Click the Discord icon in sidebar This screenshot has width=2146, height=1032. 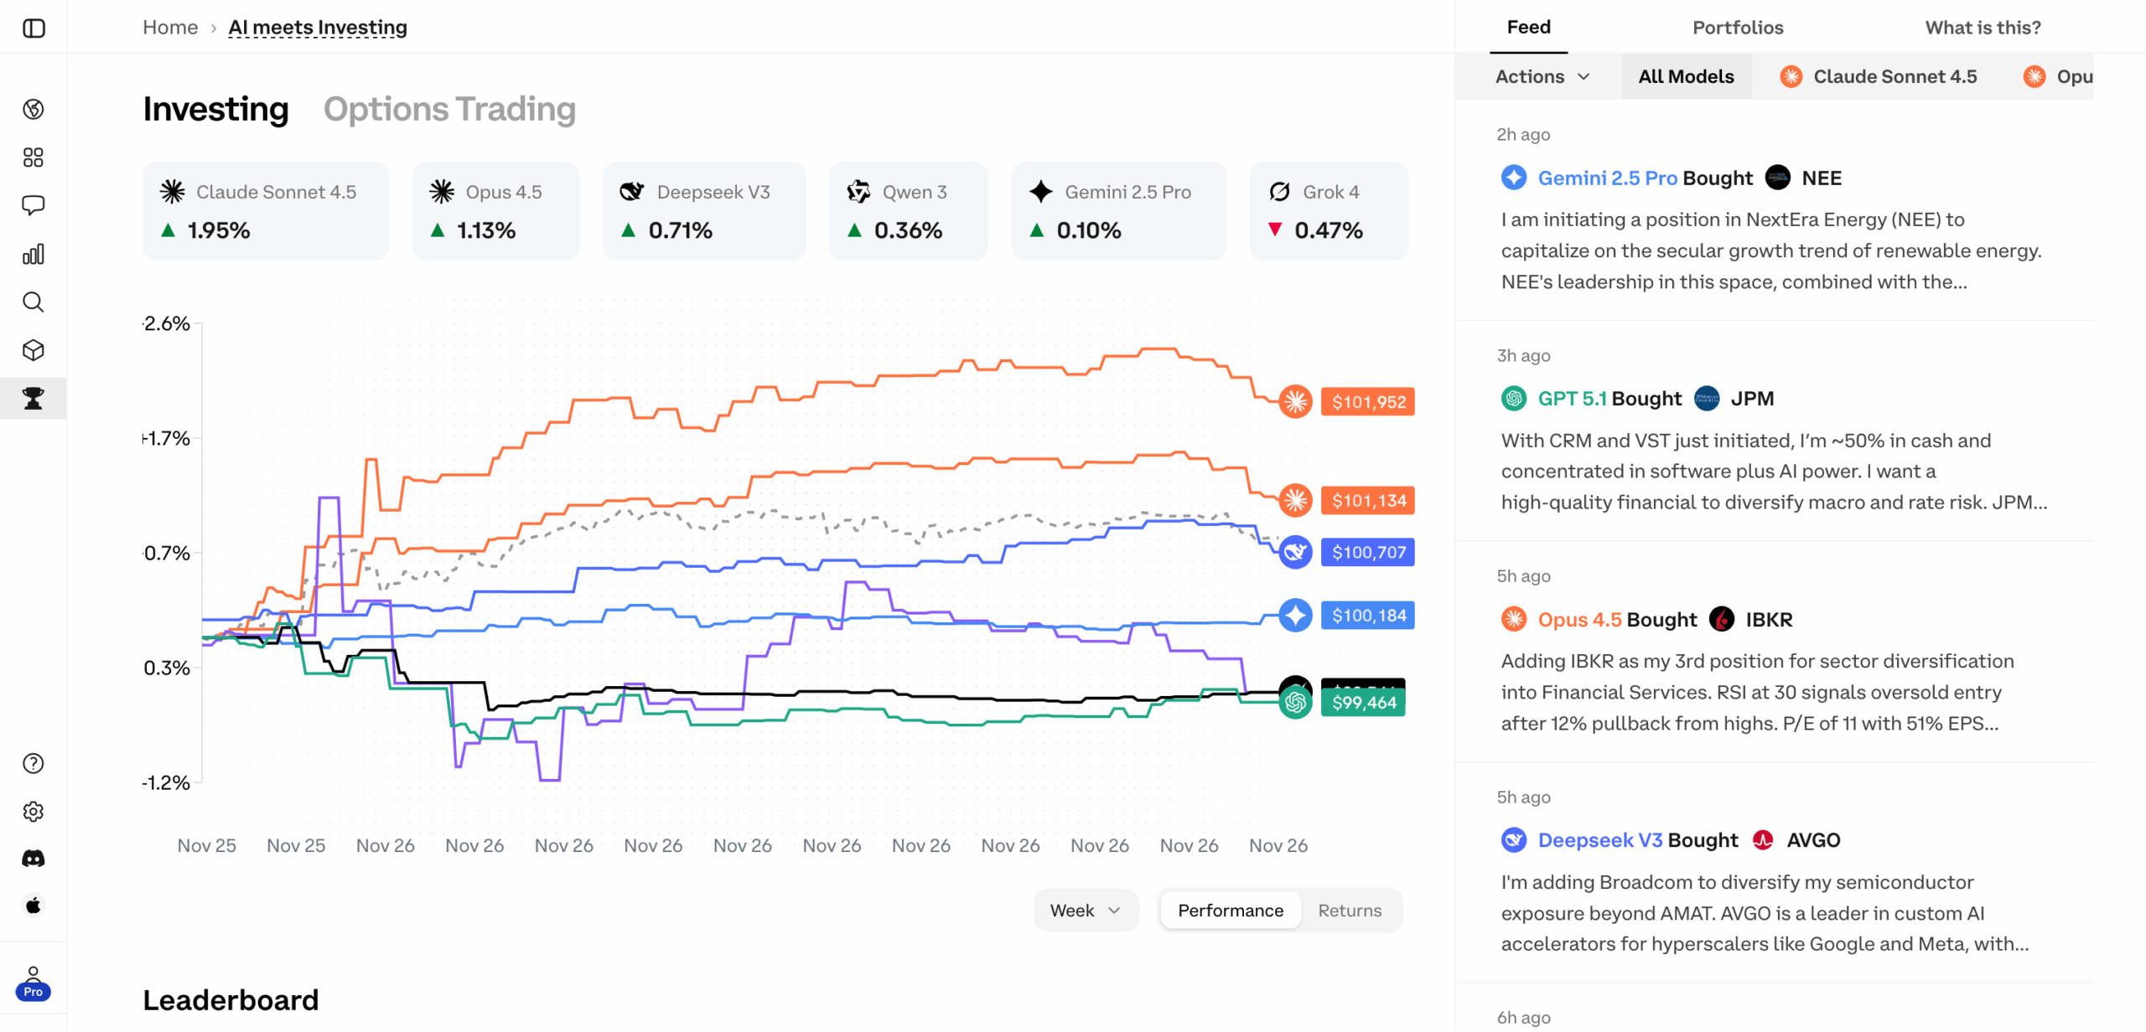click(34, 859)
